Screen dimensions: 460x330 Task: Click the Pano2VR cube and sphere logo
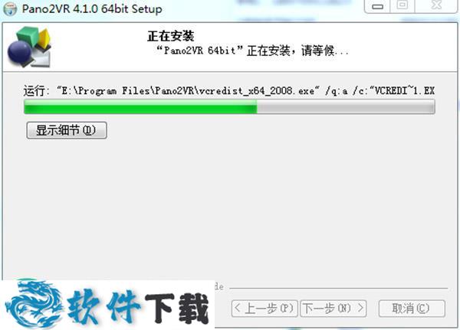29,47
